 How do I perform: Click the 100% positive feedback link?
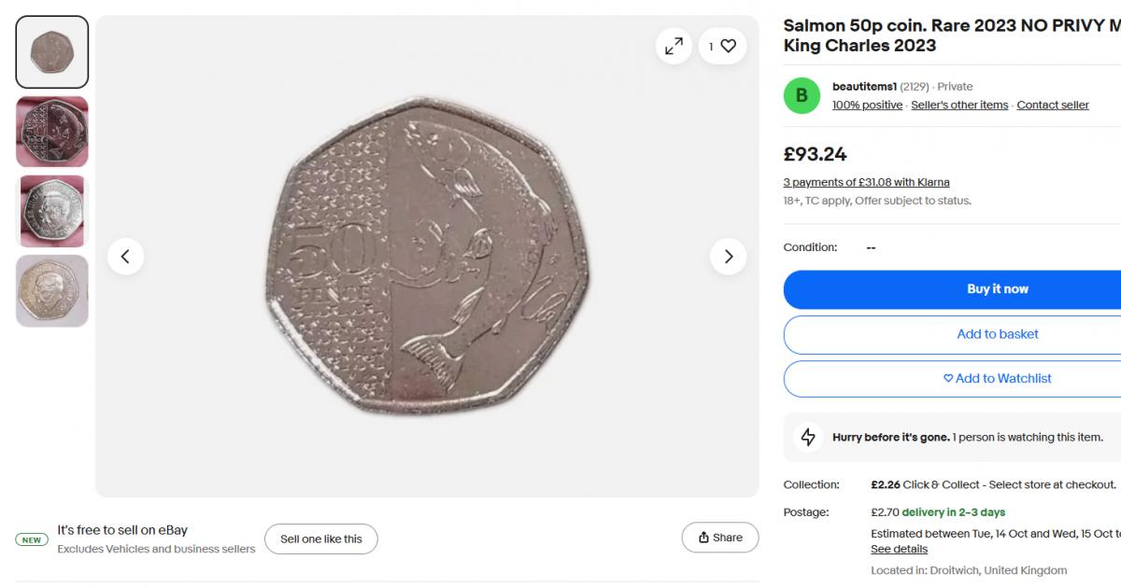click(867, 105)
